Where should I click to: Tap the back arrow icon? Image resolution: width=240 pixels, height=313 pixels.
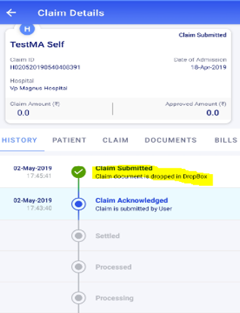click(x=11, y=13)
